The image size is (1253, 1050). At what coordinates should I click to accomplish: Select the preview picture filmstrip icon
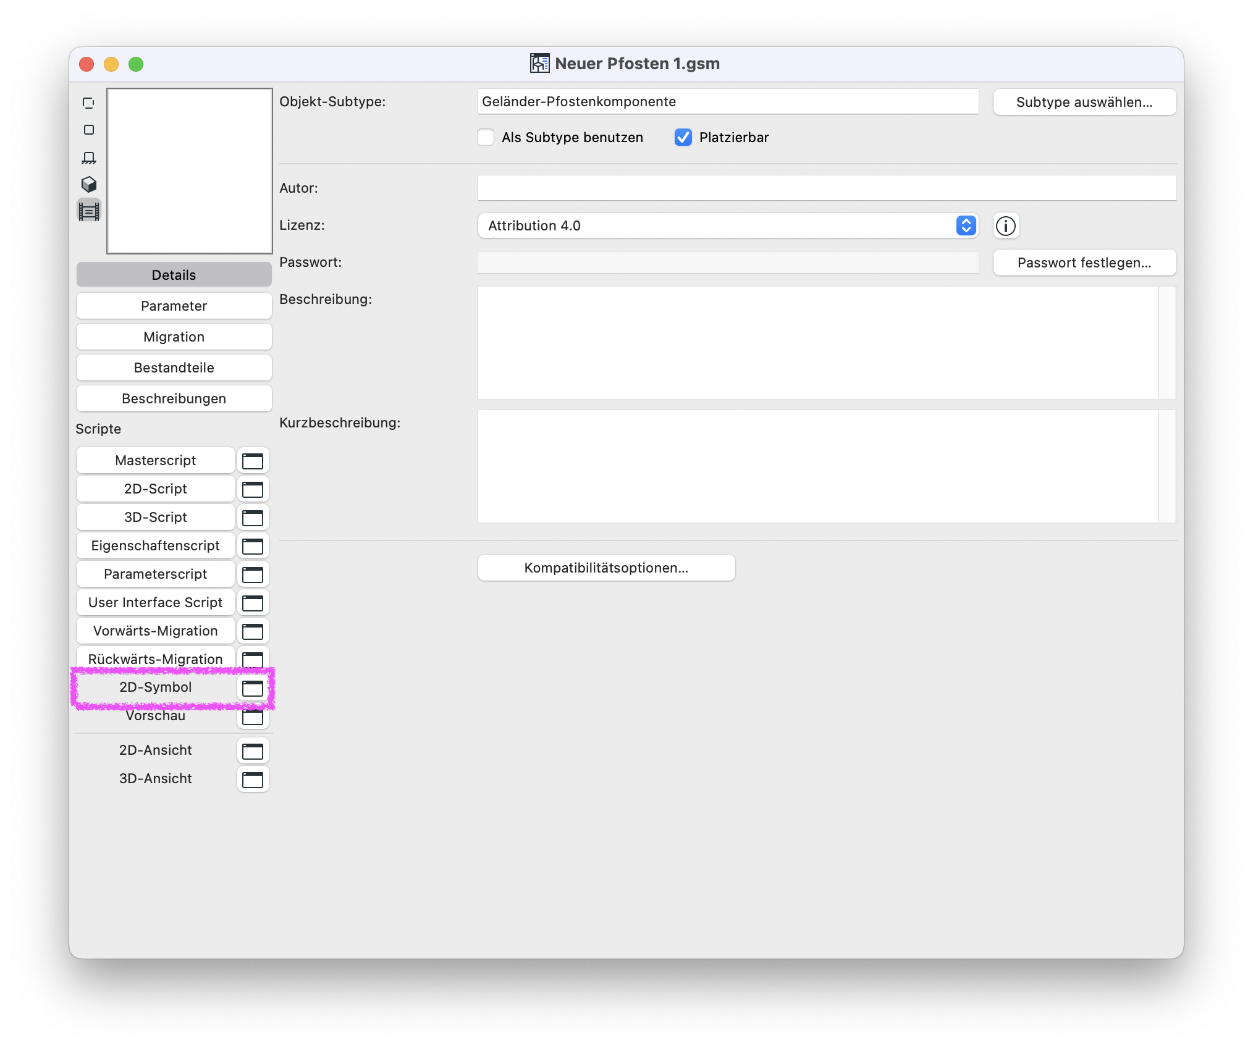coord(89,211)
